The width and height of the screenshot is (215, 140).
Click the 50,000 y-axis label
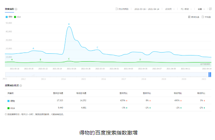point(9,23)
